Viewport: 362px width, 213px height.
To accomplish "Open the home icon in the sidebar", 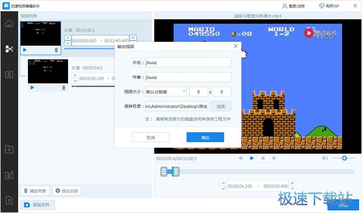I will (x=9, y=24).
